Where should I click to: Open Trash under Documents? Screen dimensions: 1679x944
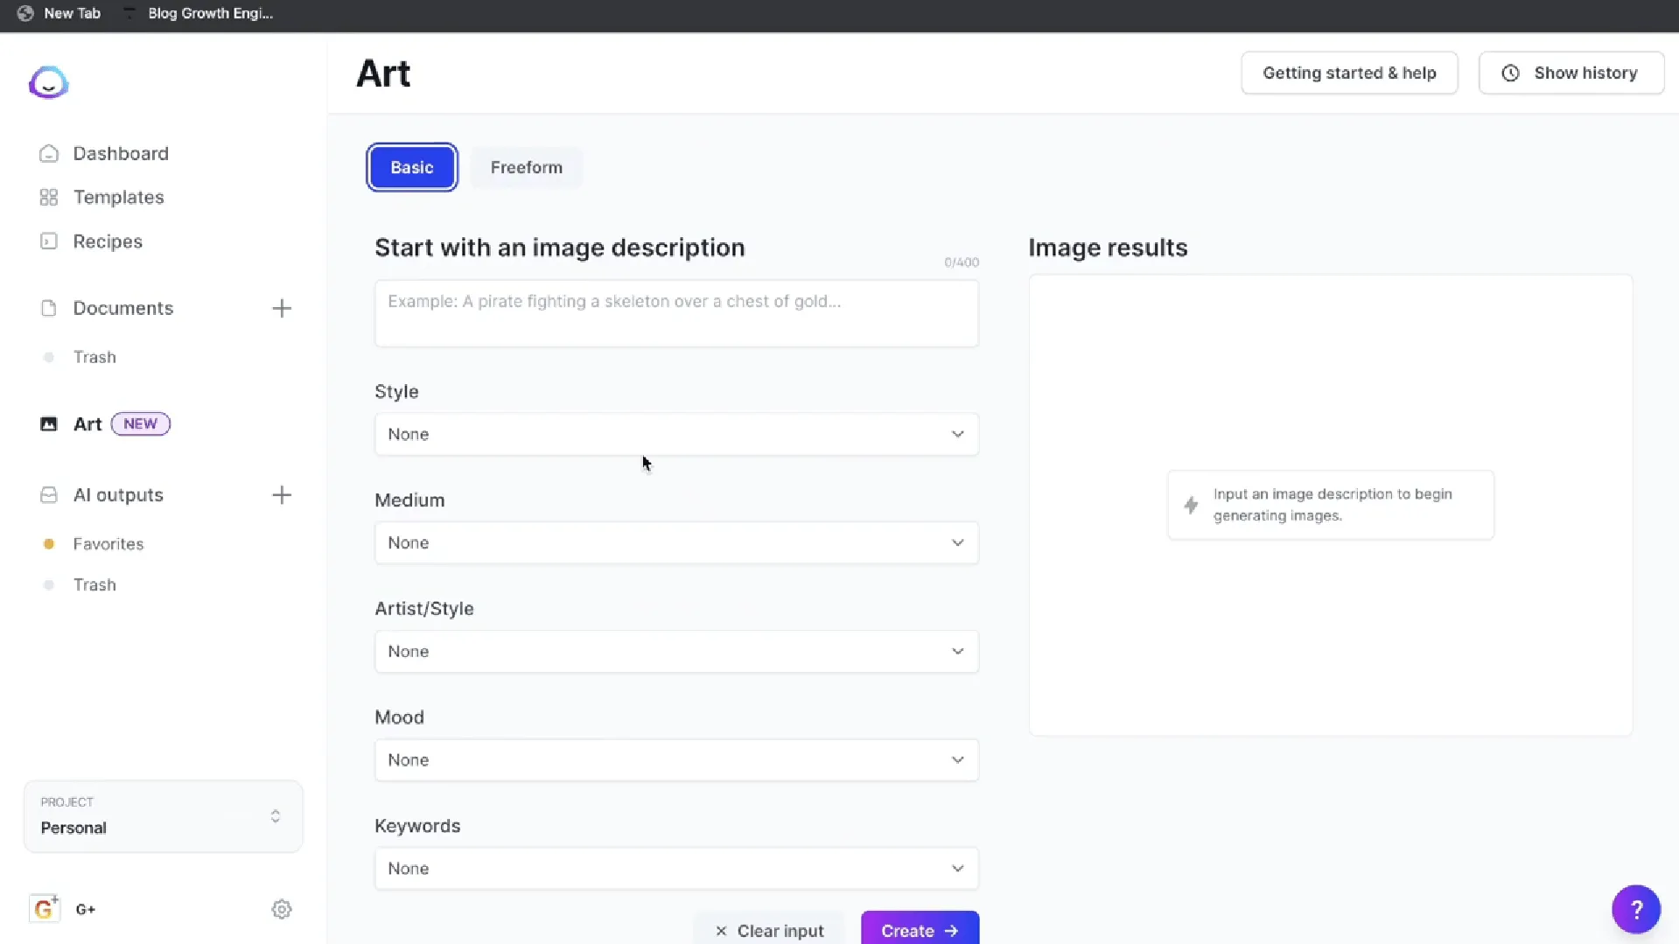pyautogui.click(x=94, y=357)
